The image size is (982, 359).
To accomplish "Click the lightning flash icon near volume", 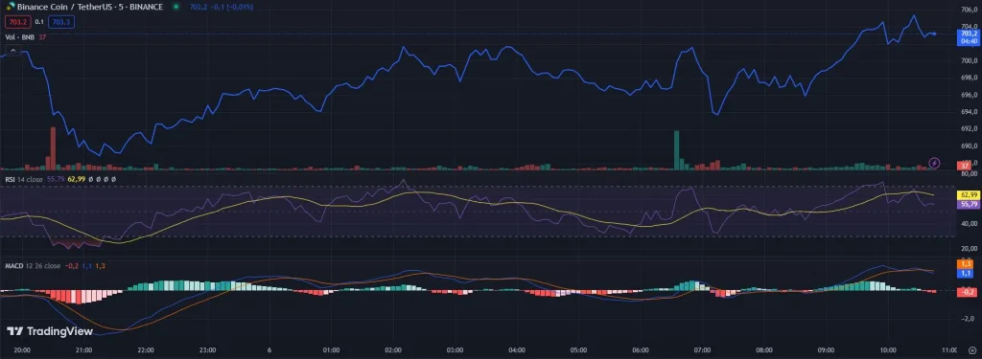I will point(934,163).
